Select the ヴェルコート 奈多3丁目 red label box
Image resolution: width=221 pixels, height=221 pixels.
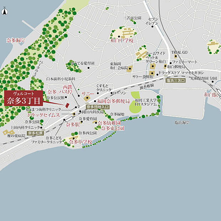24,98
